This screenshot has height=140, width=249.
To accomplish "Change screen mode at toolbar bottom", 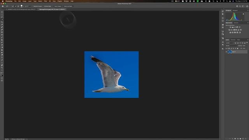I will [x=2, y=80].
